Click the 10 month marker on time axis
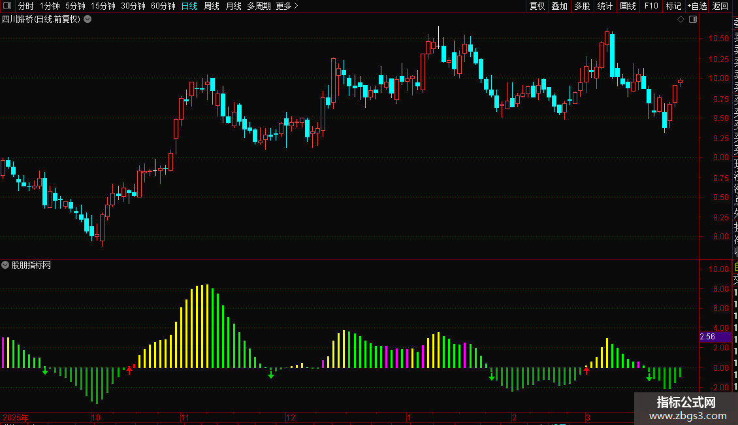The image size is (738, 425). click(95, 417)
